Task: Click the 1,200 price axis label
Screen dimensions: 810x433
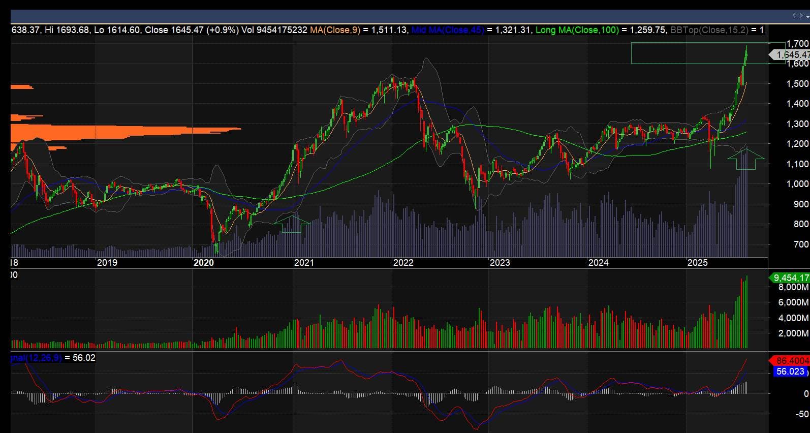Action: 797,144
